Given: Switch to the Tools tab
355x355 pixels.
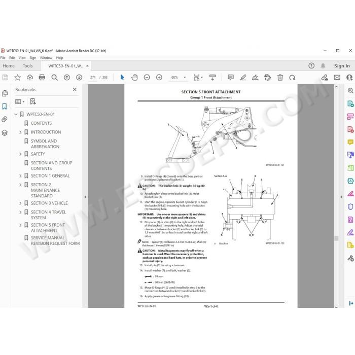Looking at the screenshot, I should point(28,66).
